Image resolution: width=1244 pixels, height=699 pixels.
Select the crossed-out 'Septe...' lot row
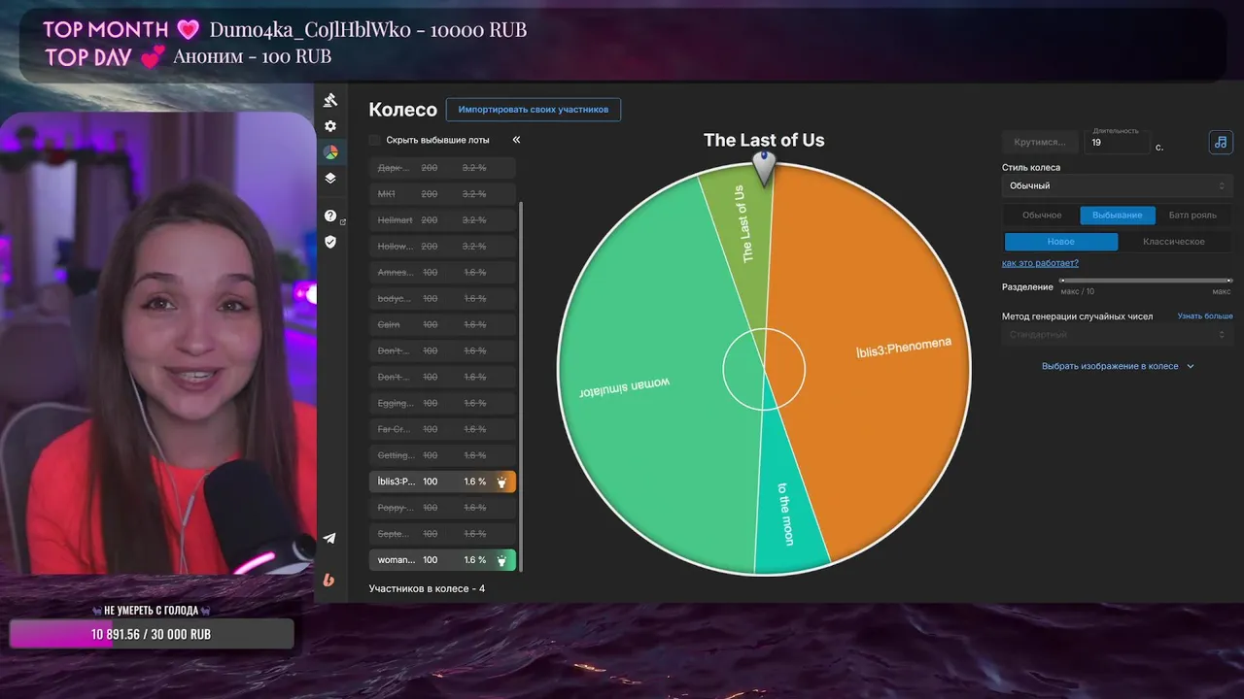[x=442, y=534]
